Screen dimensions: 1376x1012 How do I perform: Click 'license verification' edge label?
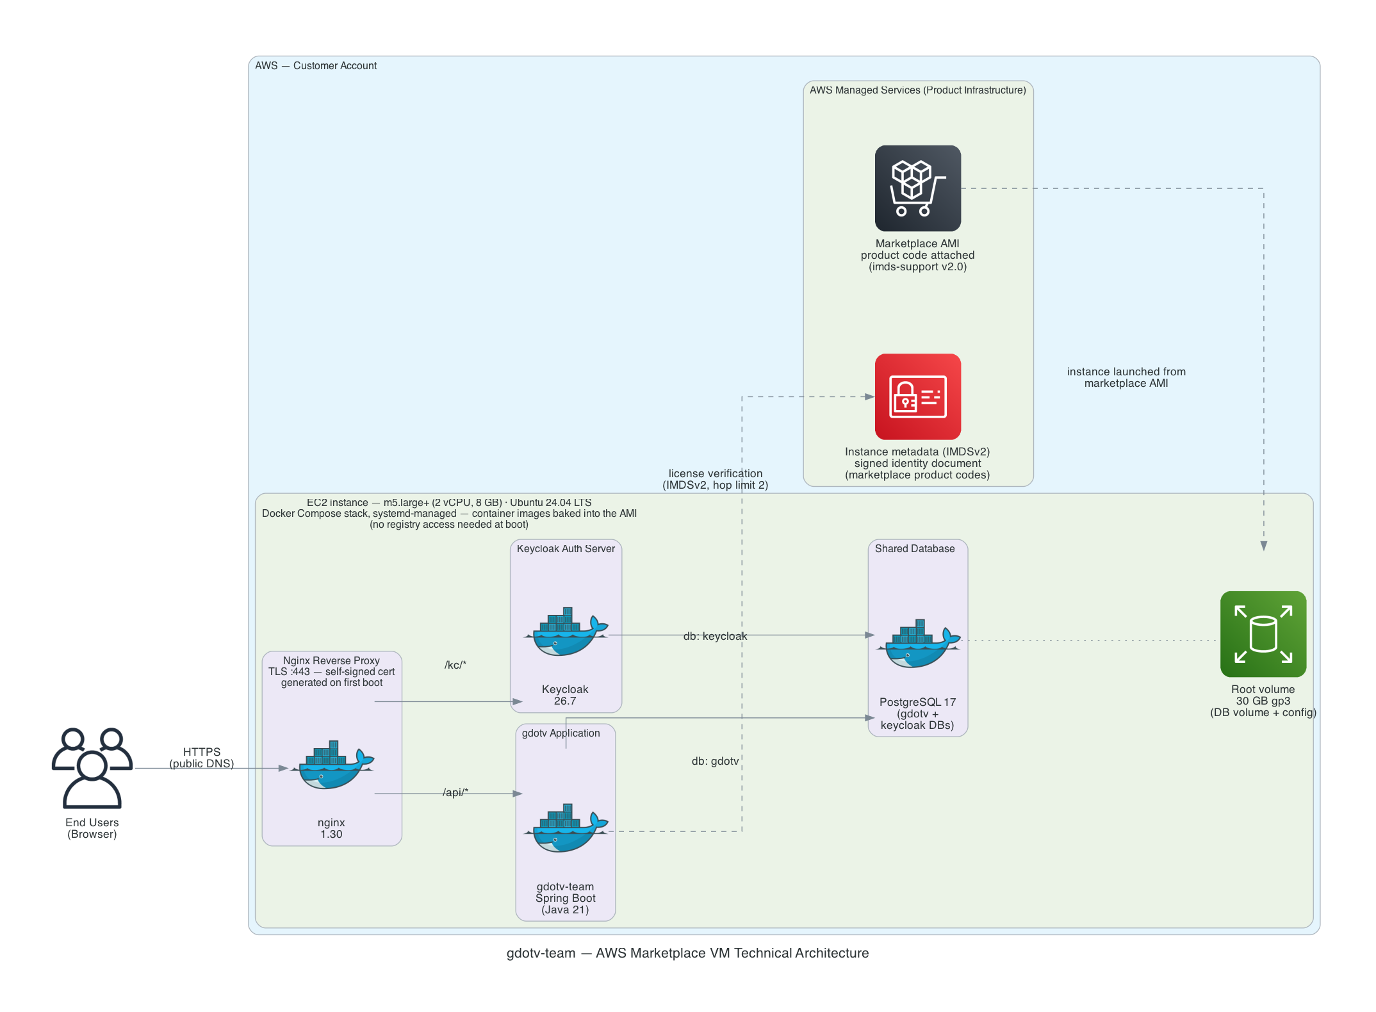[x=716, y=474]
